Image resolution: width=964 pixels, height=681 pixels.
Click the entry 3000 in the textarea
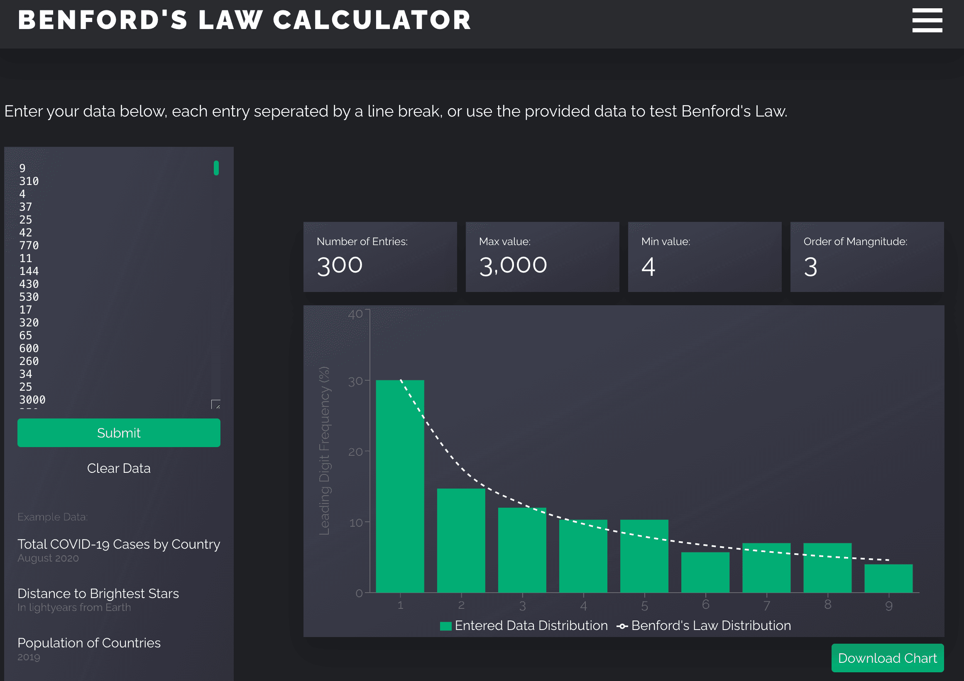[32, 400]
